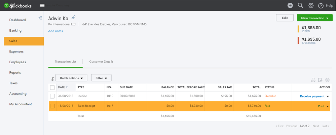The height and width of the screenshot is (135, 336).
Task: Open the settings gear in header
Action: (x=311, y=6)
